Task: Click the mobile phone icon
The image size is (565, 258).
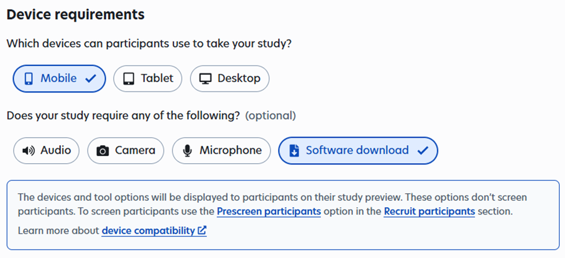Action: (28, 79)
